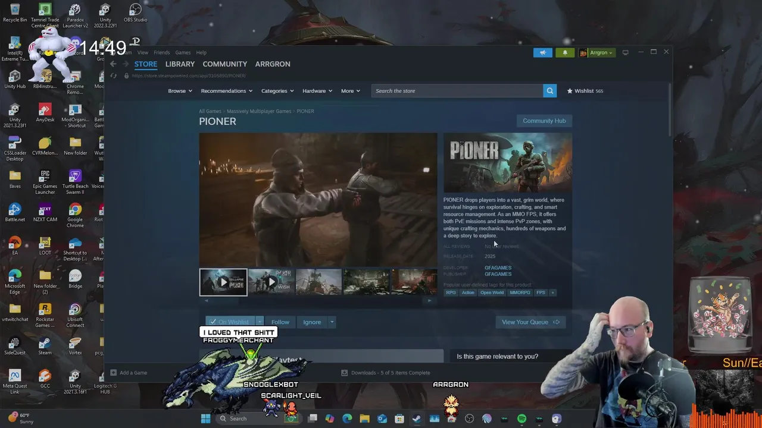Open the ARRGRON profile tab

coord(273,64)
